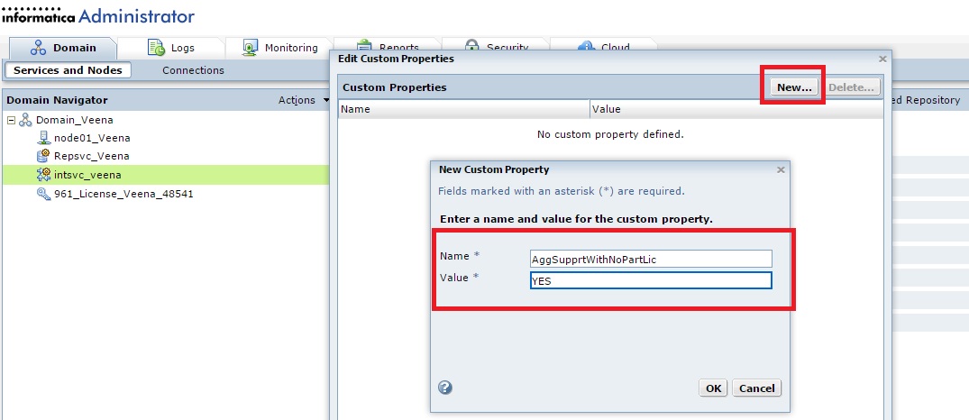The height and width of the screenshot is (420, 969).
Task: Click the disabled Delete... button
Action: click(852, 87)
